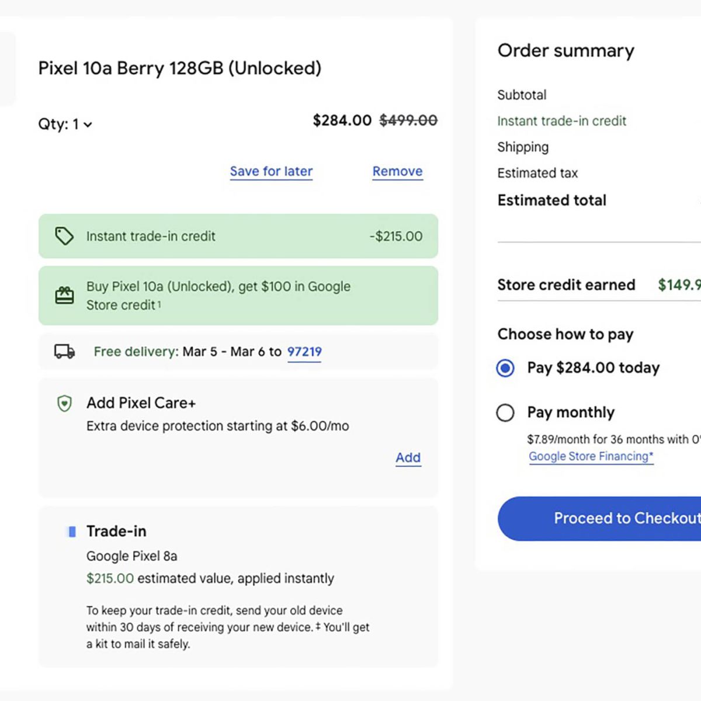This screenshot has height=701, width=701.
Task: Click the Instant trade-in credit banner
Action: tap(238, 236)
